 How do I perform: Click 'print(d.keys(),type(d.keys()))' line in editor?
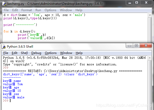coord(30,18)
